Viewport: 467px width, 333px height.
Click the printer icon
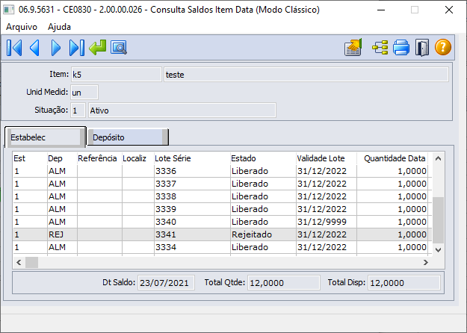coord(401,48)
